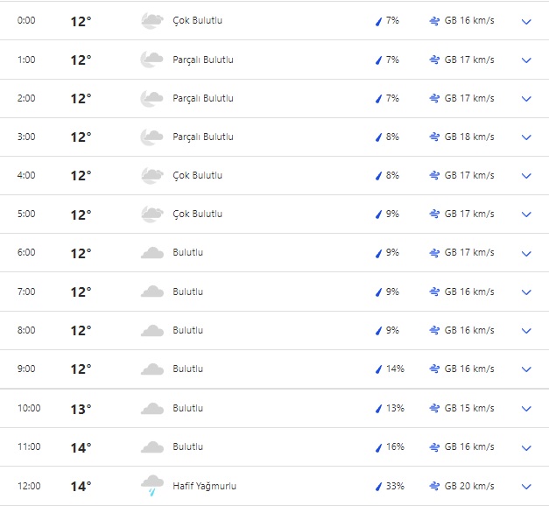549x506 pixels.
Task: Open details for the 8:00 forecast
Action: [526, 331]
